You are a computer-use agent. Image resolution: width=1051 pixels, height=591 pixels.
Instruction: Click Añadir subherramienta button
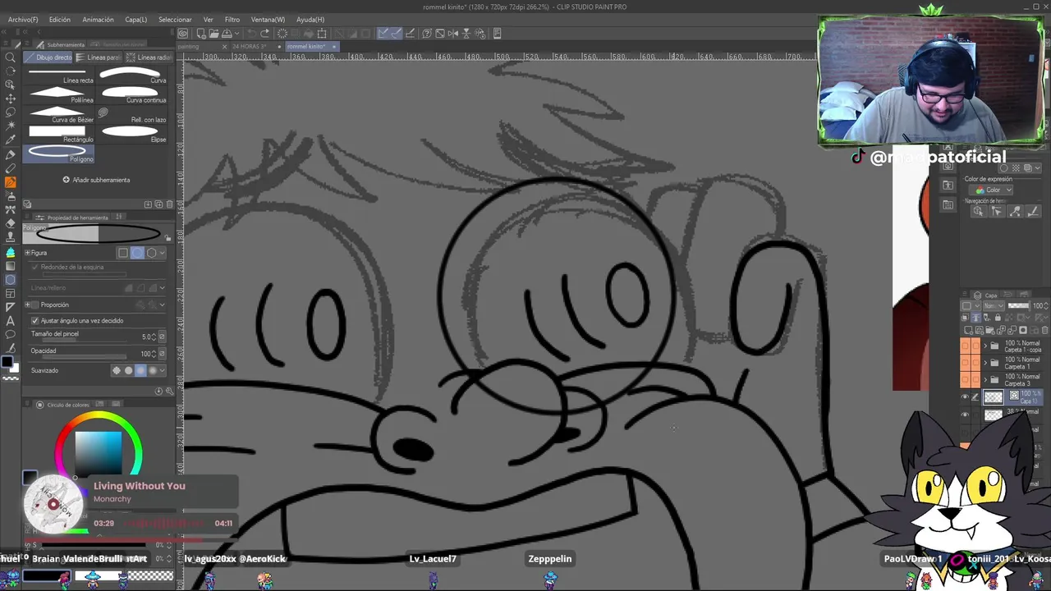(x=96, y=180)
